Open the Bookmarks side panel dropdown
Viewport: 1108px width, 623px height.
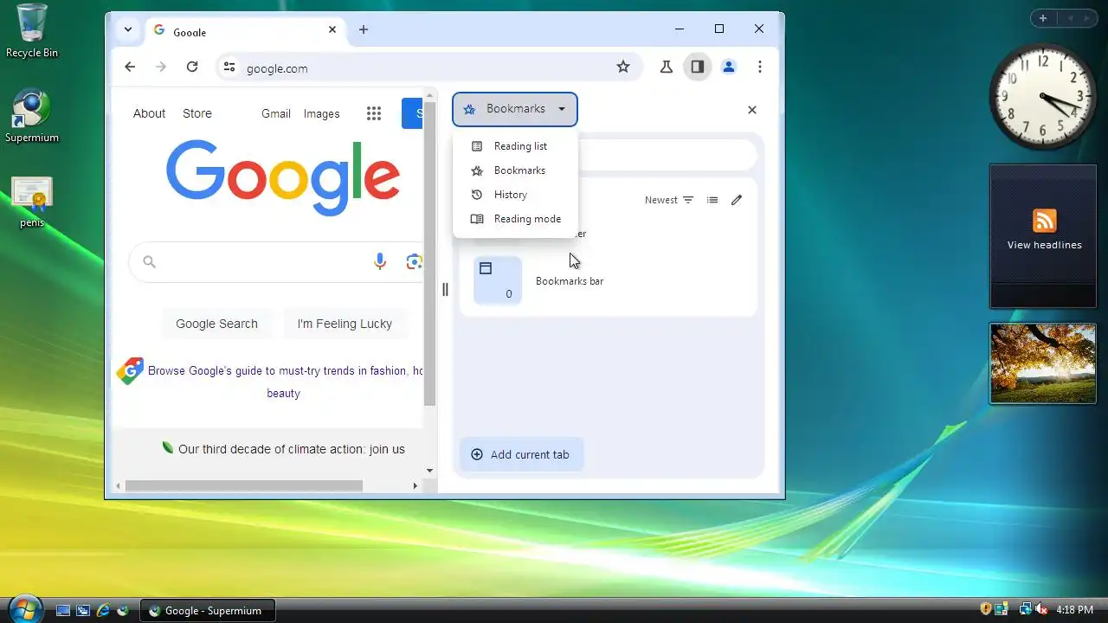515,109
